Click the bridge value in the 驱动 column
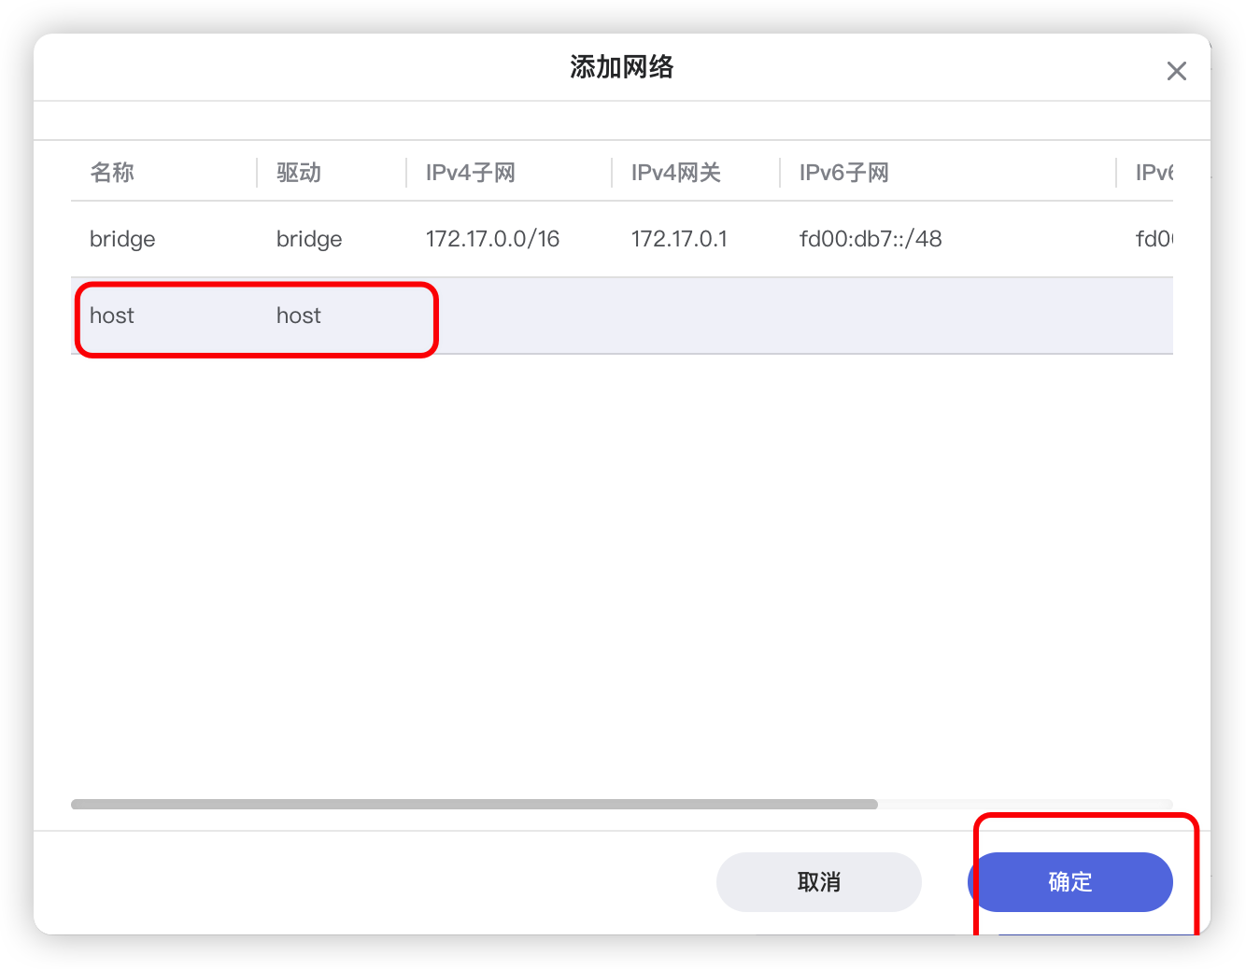Screen dimensions: 1246x969 [309, 239]
